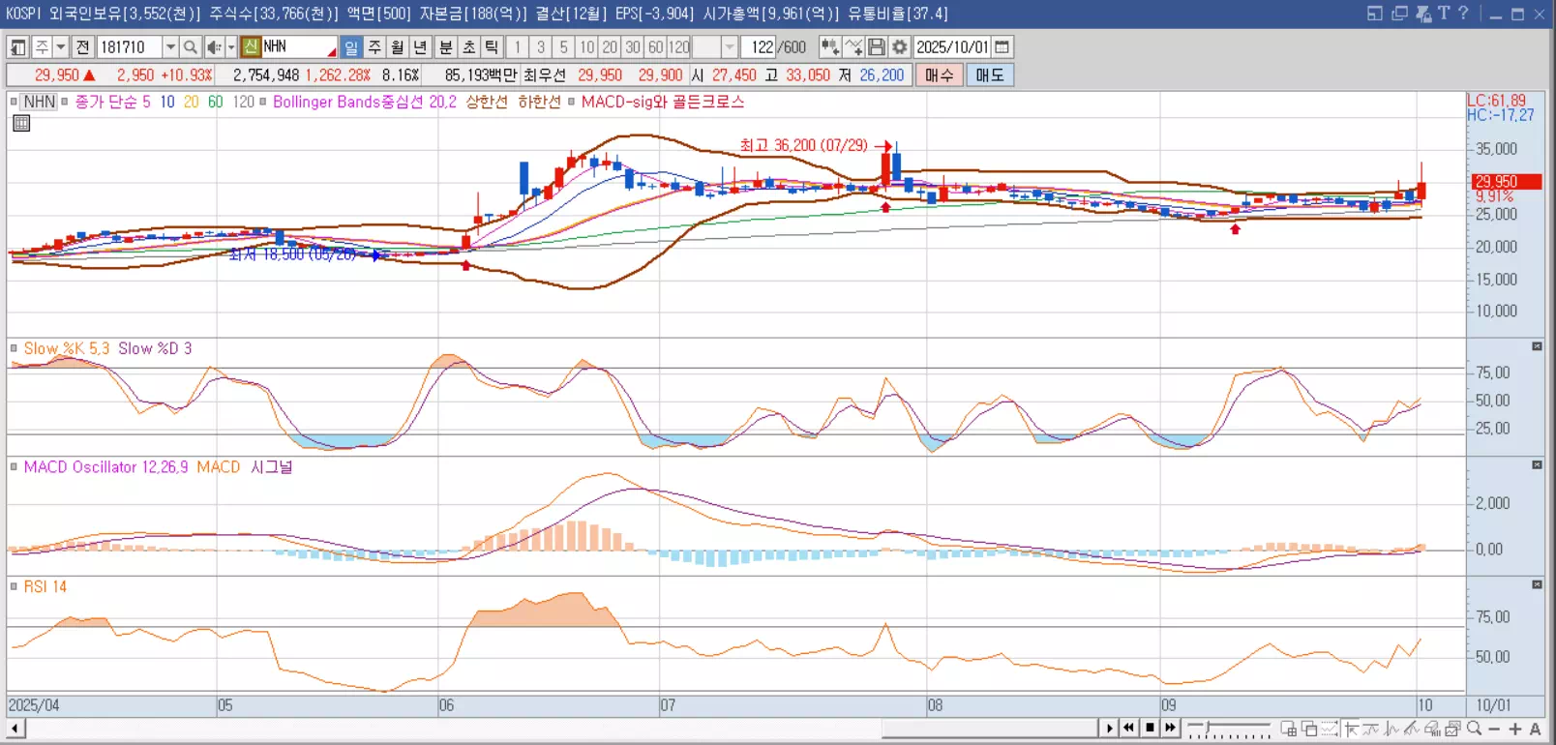Select interval preset 30
This screenshot has width=1556, height=745.
(x=633, y=46)
